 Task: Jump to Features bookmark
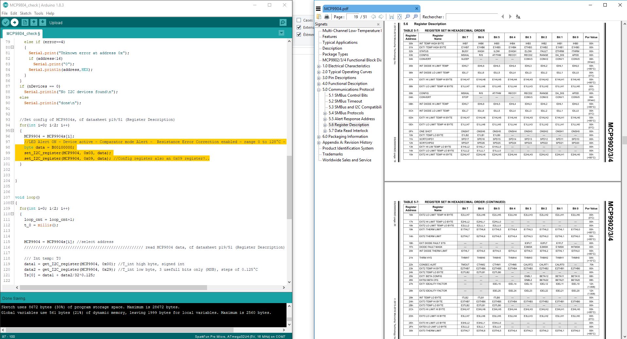330,37
